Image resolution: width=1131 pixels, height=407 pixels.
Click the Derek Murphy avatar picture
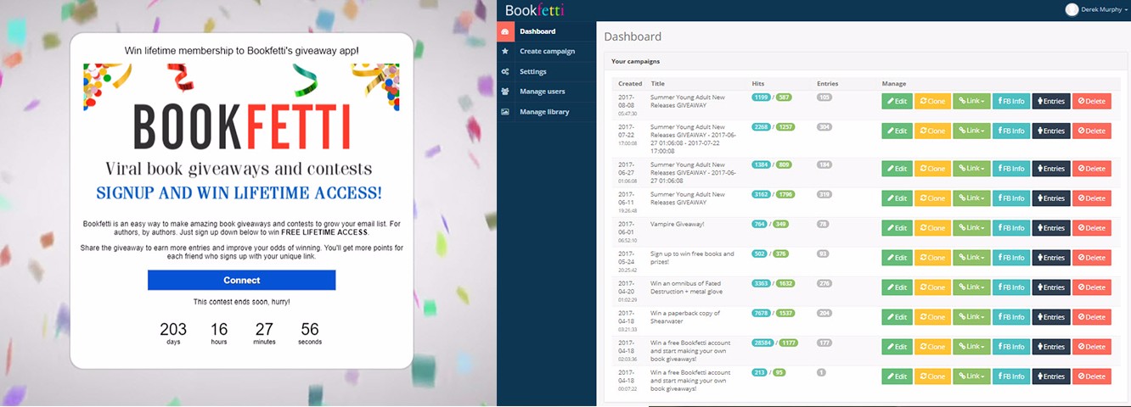point(1072,9)
